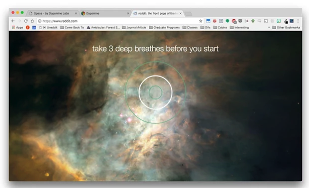Reload the reddit page
Screen dimensions: 309x188
click(26, 21)
